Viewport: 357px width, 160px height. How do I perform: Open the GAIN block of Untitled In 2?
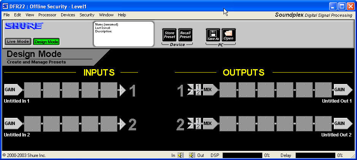click(x=13, y=124)
